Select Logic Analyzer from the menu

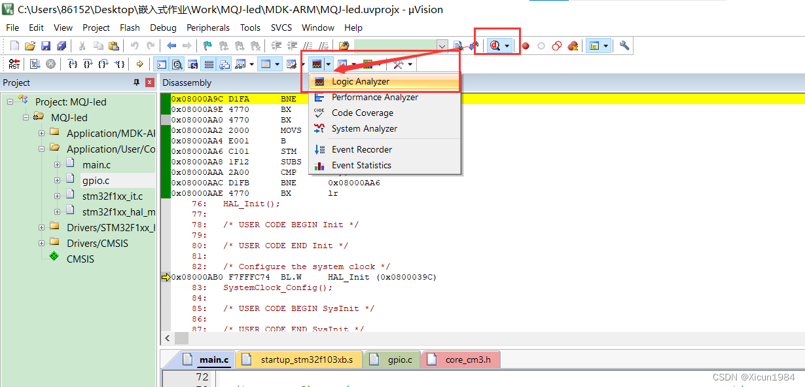pos(385,82)
